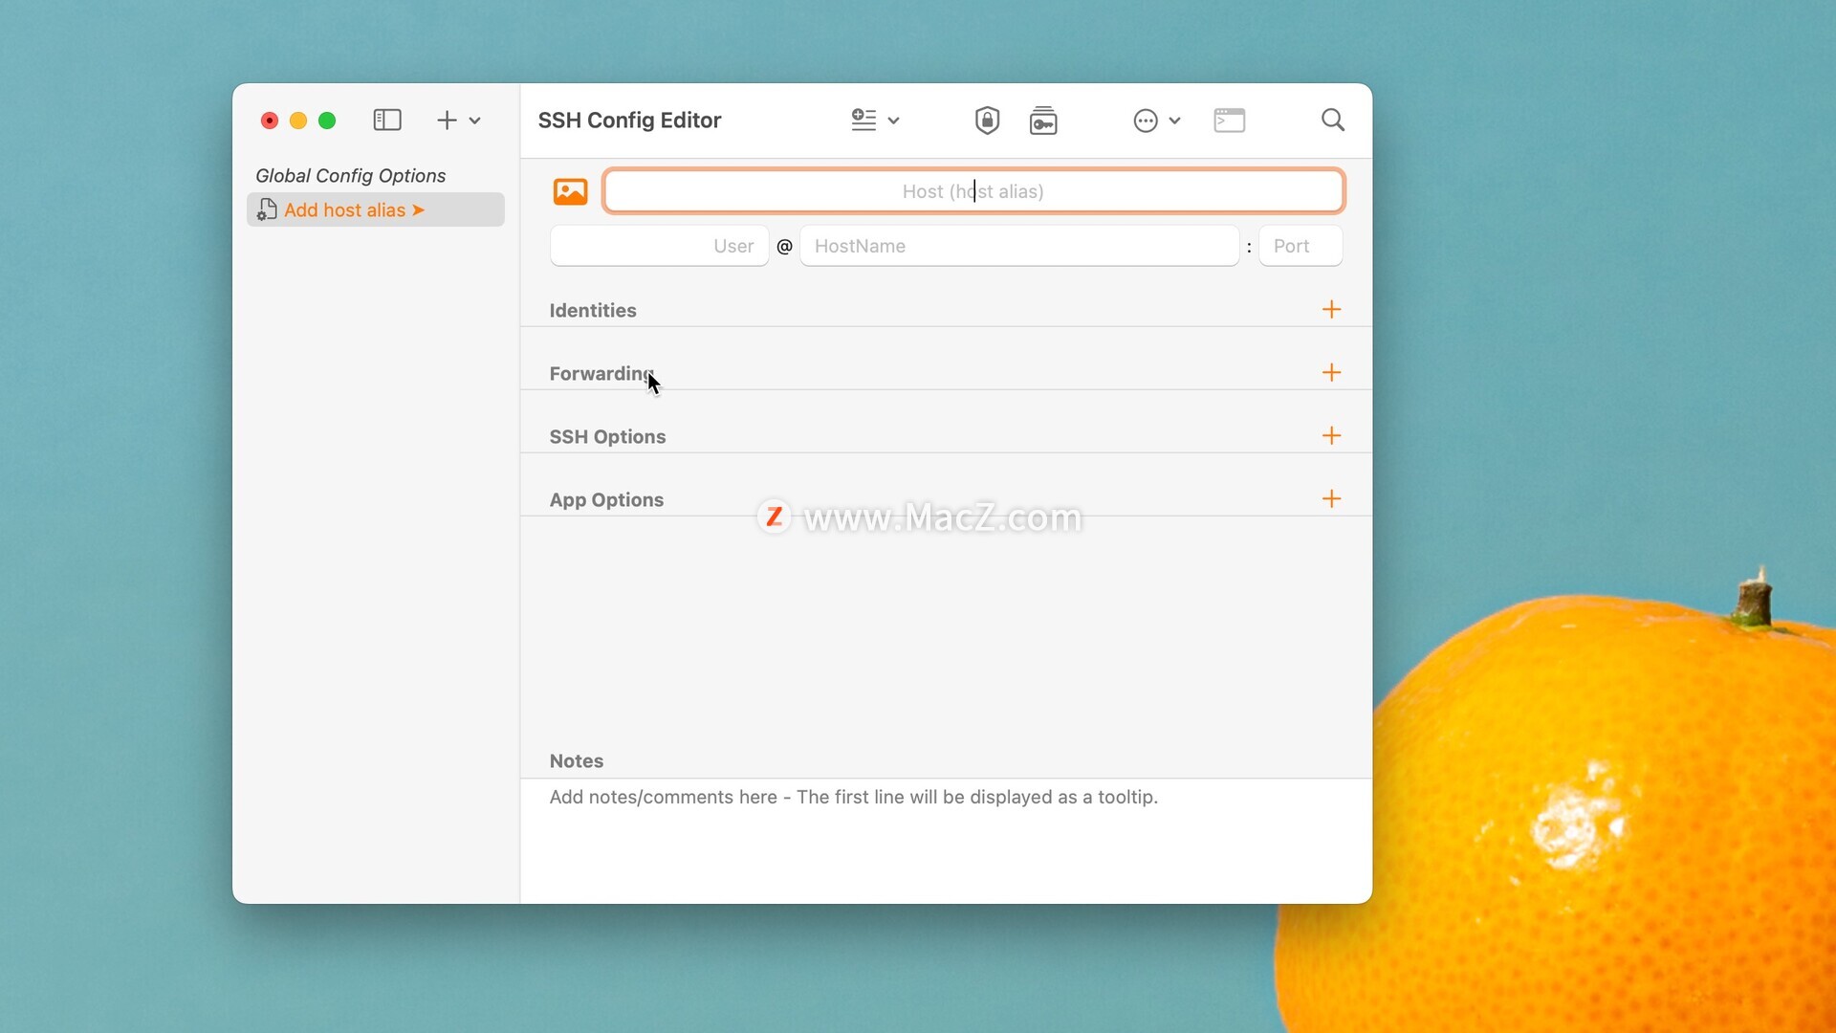Expand the list view options chevron
The height and width of the screenshot is (1033, 1836).
click(893, 121)
